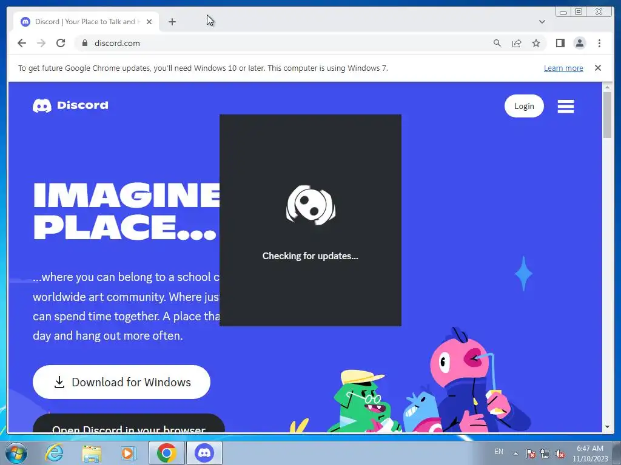The height and width of the screenshot is (465, 621).
Task: Click the EN language indicator
Action: click(x=498, y=452)
